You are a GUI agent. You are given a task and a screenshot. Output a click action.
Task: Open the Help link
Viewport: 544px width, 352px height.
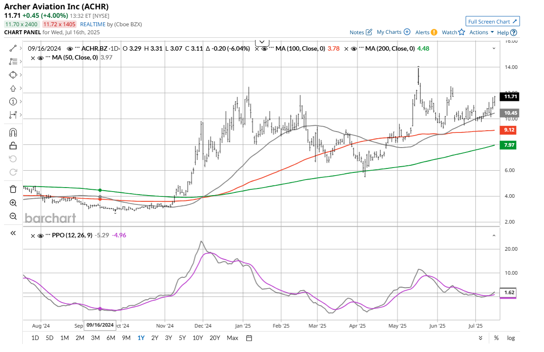(x=507, y=32)
